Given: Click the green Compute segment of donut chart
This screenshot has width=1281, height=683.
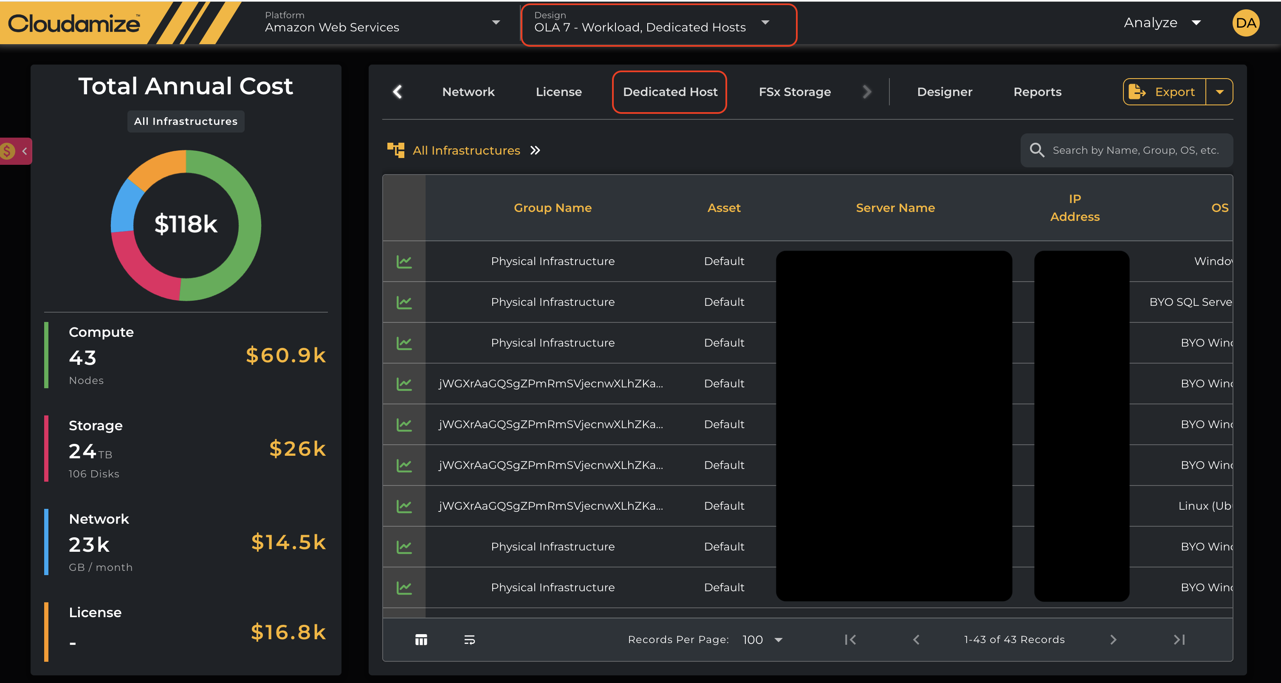Looking at the screenshot, I should tap(248, 226).
